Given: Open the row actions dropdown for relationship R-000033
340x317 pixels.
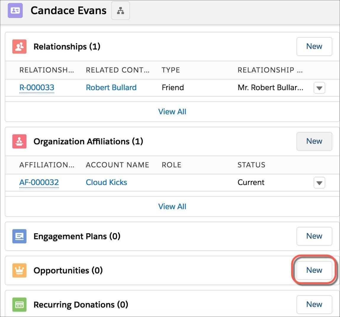Looking at the screenshot, I should click(x=319, y=88).
